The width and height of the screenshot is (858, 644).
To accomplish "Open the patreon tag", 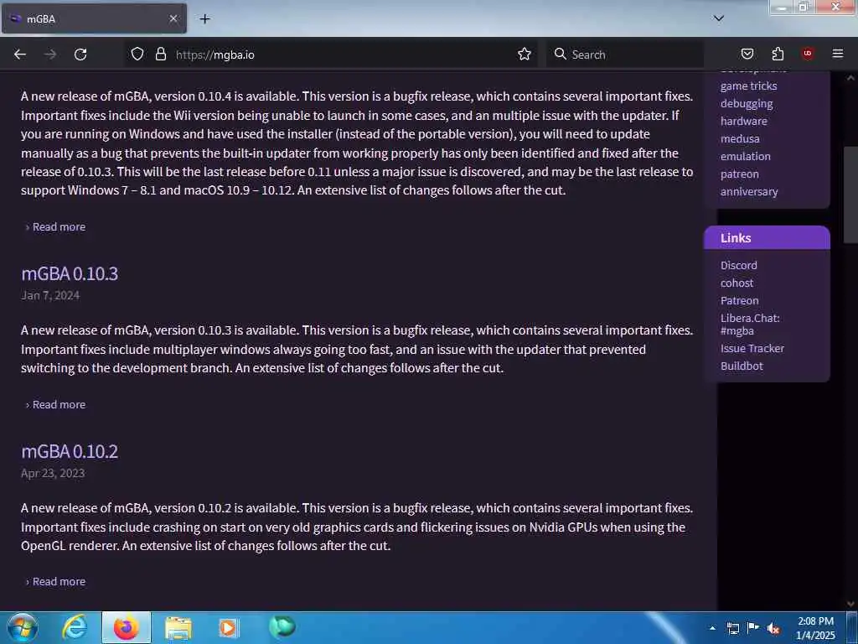I will 739,174.
